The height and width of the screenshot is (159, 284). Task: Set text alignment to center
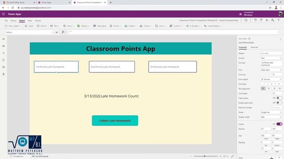point(269,88)
